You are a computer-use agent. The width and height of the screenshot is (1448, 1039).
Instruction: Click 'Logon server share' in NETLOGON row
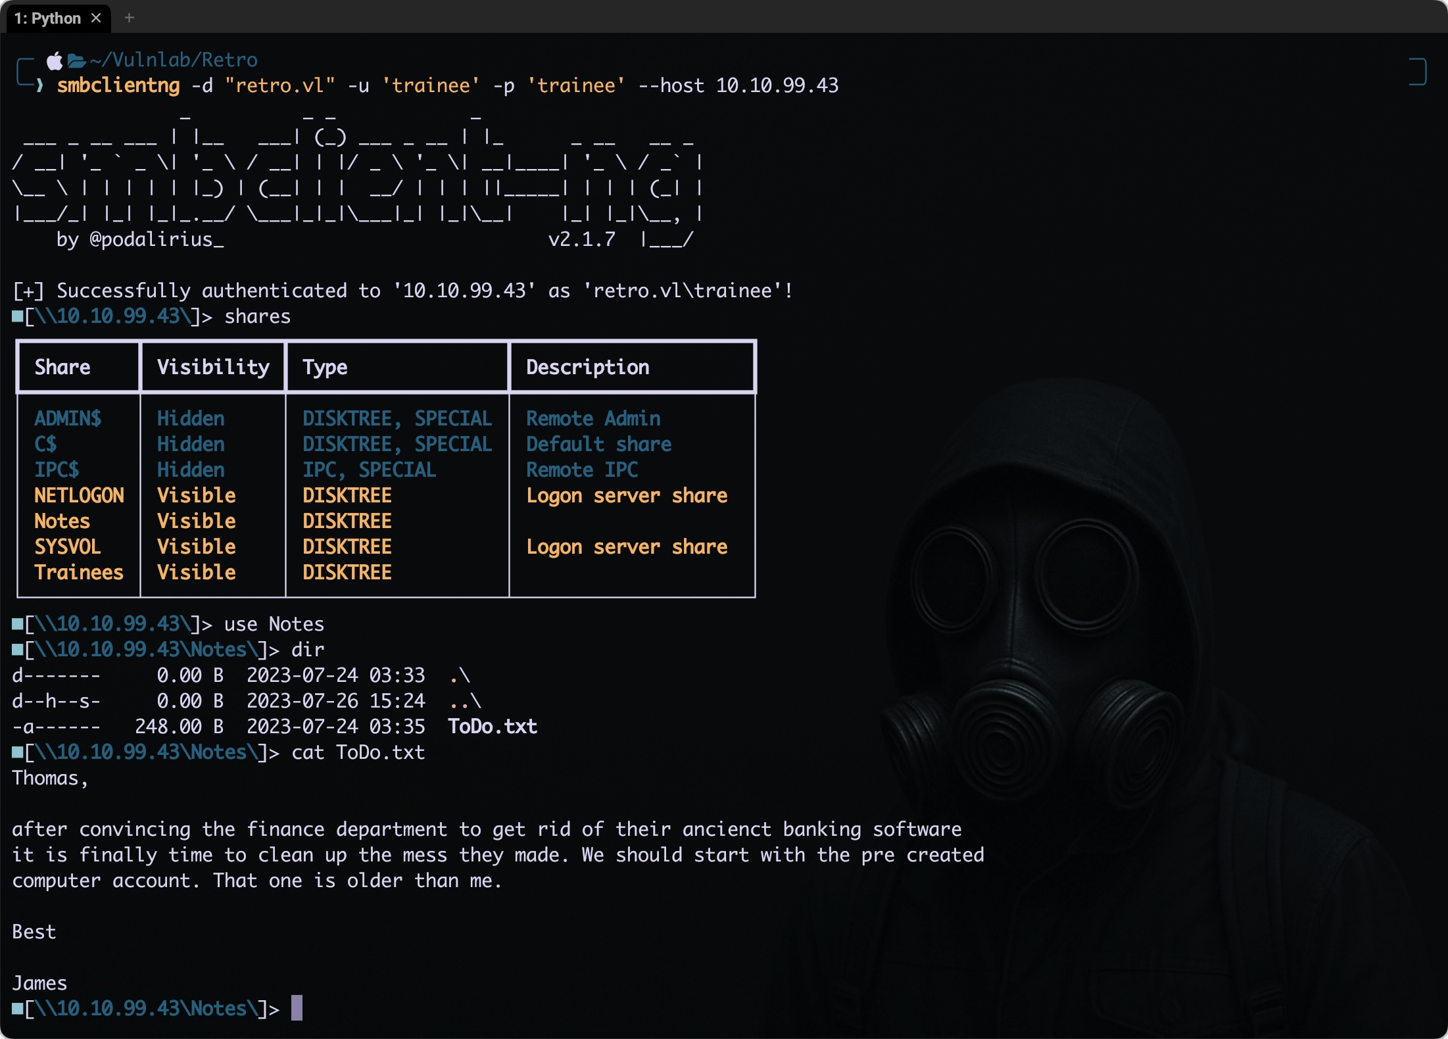[627, 495]
